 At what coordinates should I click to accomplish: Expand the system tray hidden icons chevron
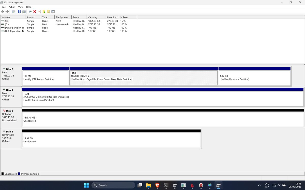point(259,185)
